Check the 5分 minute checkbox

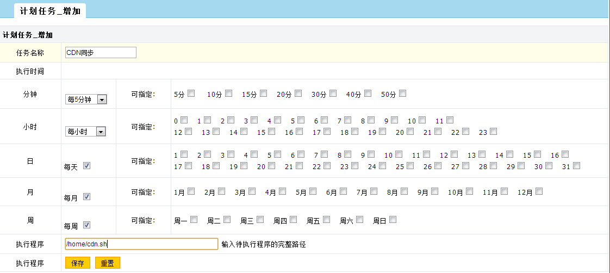coord(191,94)
